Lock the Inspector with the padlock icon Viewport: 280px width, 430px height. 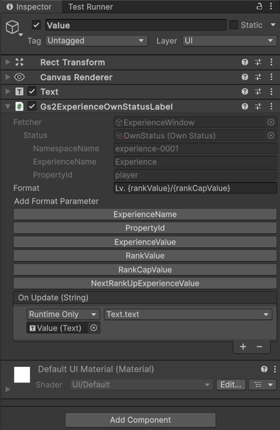tap(259, 6)
